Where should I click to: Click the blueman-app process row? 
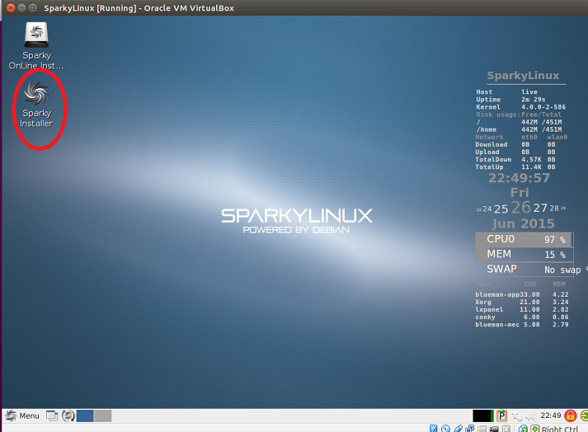[x=522, y=294]
